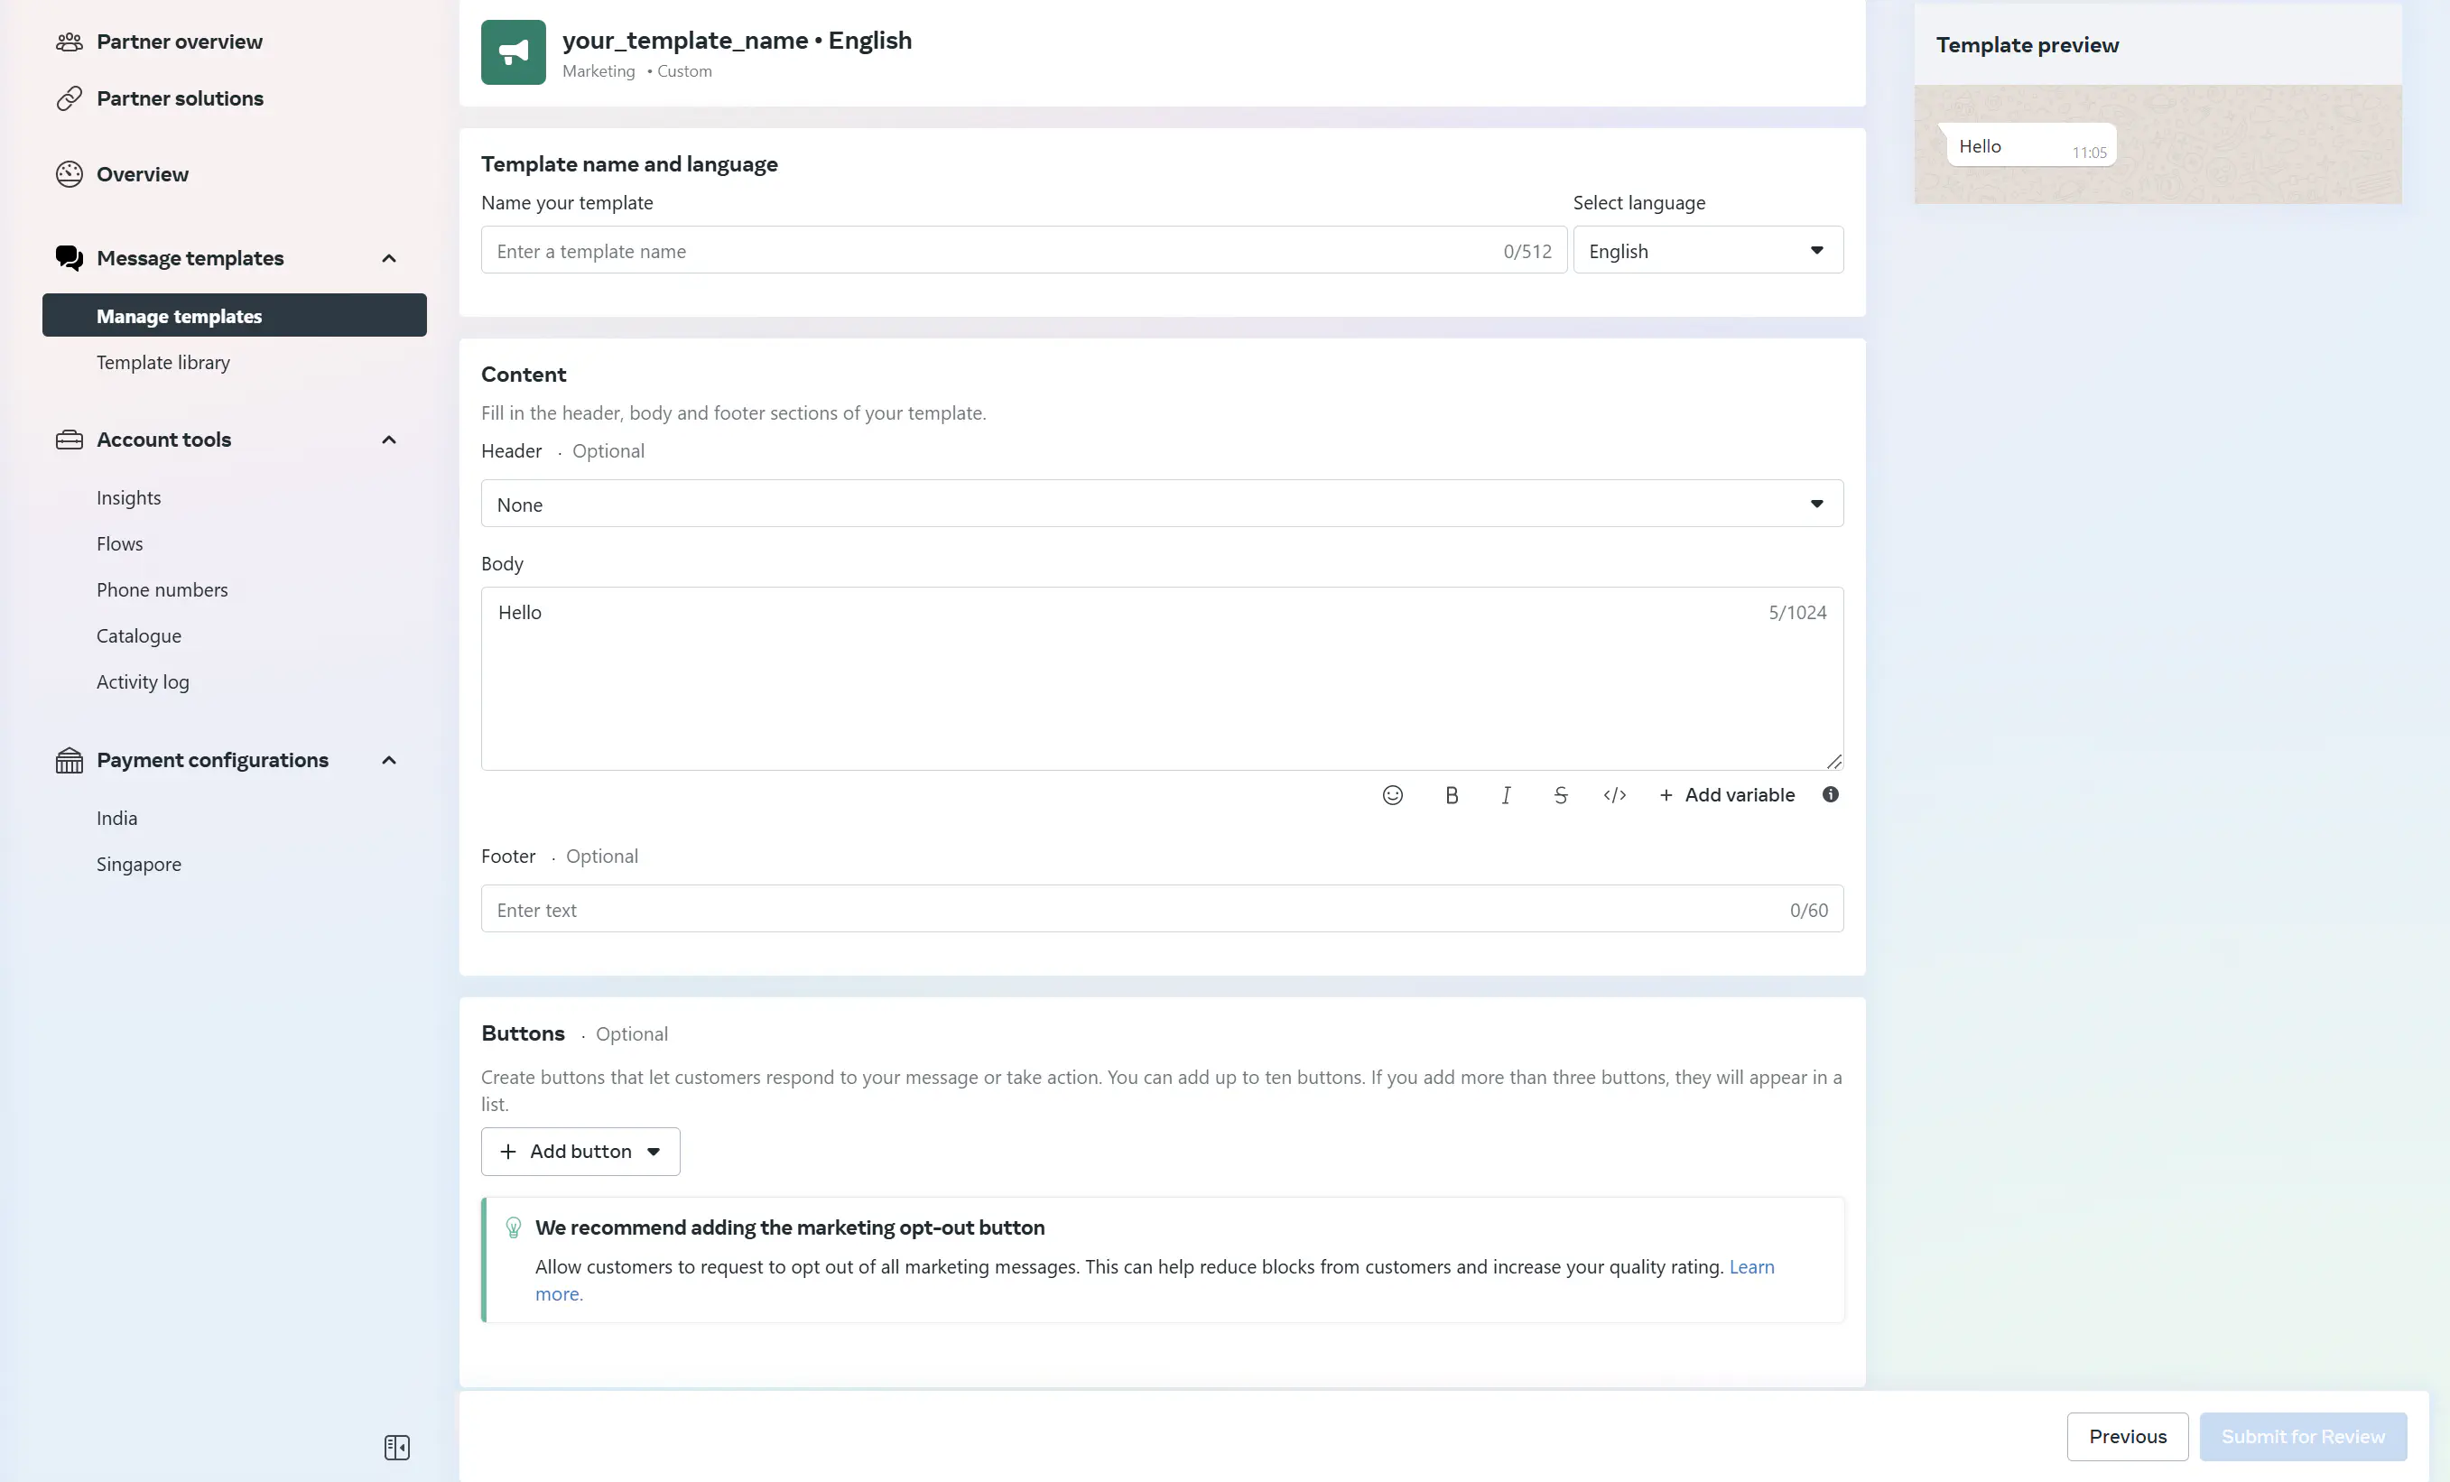
Task: Go to Overview section
Action: coord(143,174)
